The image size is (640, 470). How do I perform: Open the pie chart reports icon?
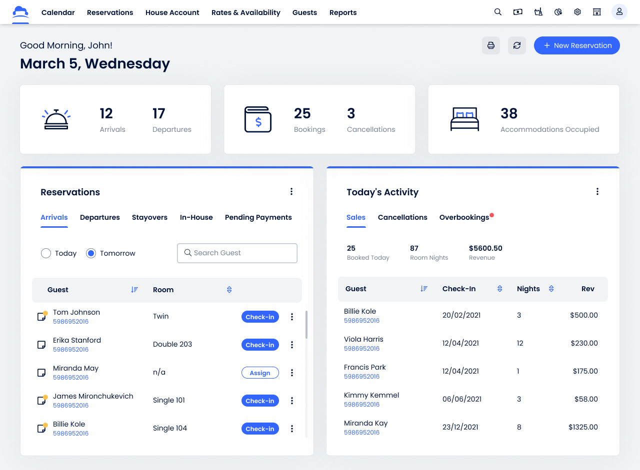[558, 12]
